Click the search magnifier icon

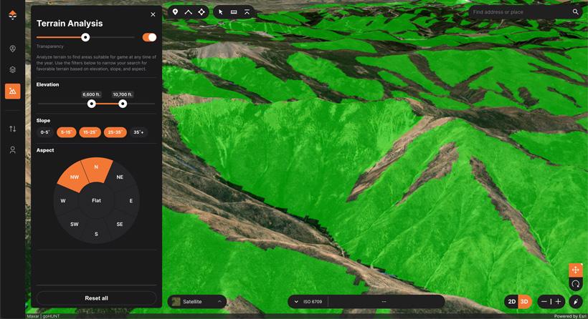coord(575,12)
